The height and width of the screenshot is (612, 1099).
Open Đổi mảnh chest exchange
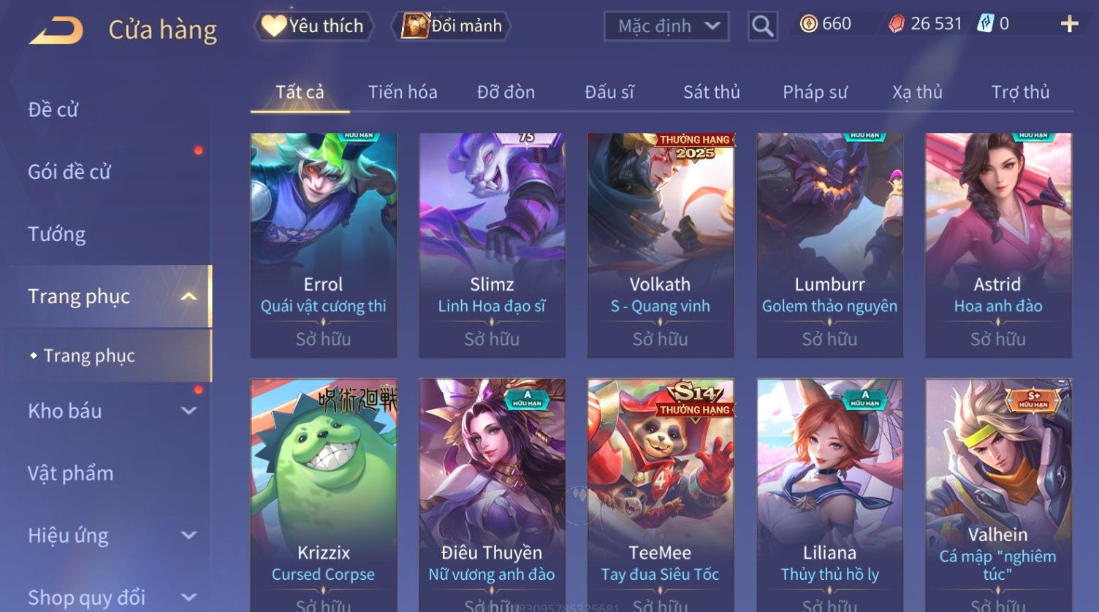point(452,26)
